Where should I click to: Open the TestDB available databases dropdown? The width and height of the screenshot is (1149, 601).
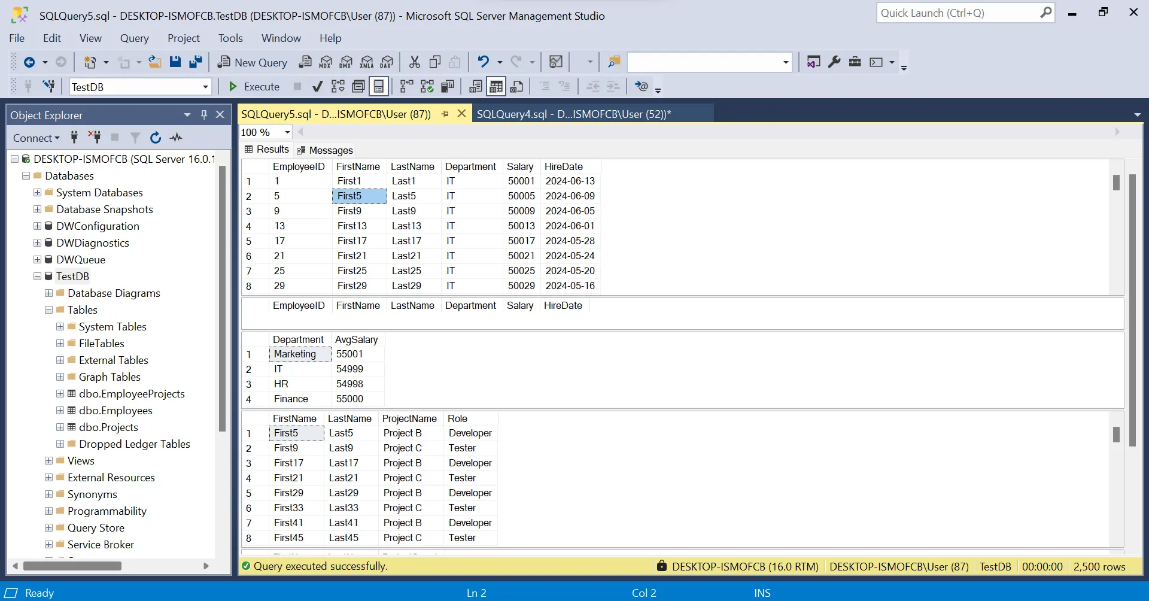[x=205, y=87]
